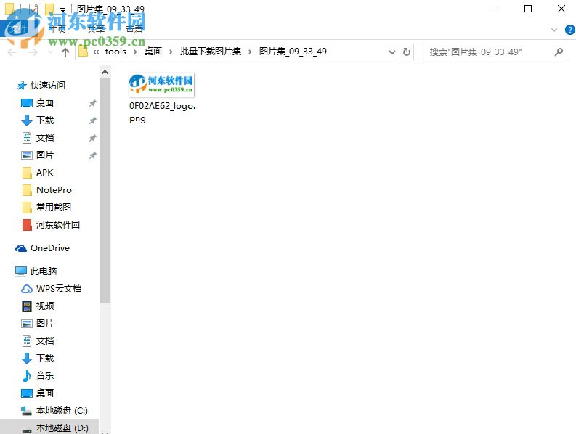Open the 常用截图 folder in sidebar

54,207
